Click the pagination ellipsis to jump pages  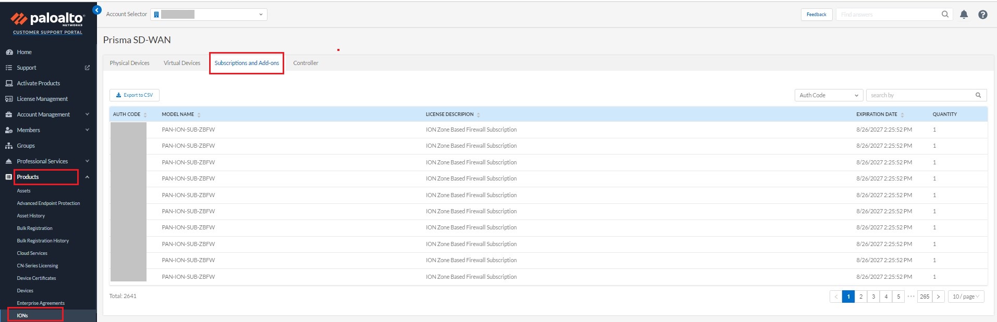911,297
